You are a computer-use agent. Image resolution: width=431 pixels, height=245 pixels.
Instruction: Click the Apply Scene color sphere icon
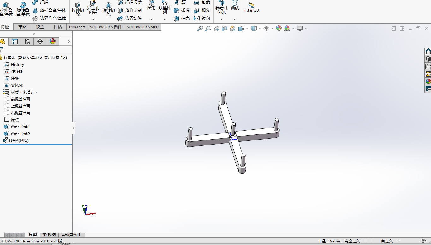click(x=287, y=28)
